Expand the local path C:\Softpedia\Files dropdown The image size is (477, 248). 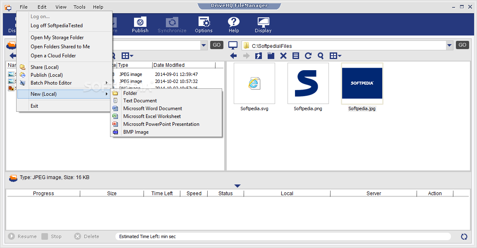(449, 45)
